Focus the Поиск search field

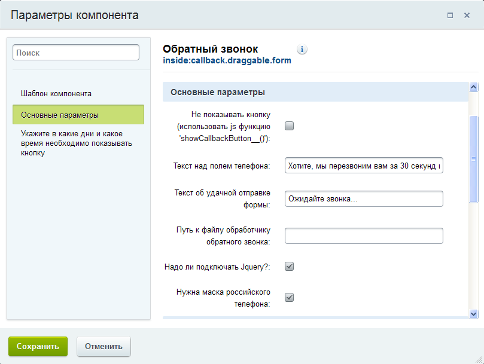(76, 53)
